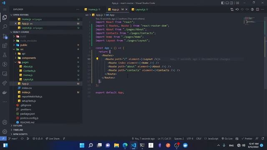
Task: Open the Live Share activity icon
Action: click(5, 83)
